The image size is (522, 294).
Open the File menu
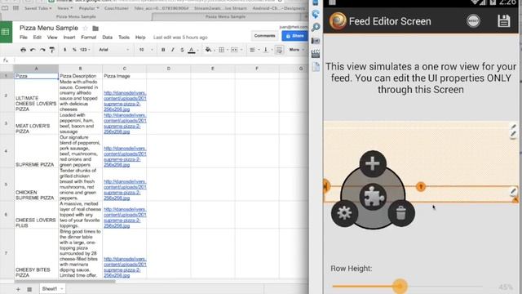(x=24, y=38)
